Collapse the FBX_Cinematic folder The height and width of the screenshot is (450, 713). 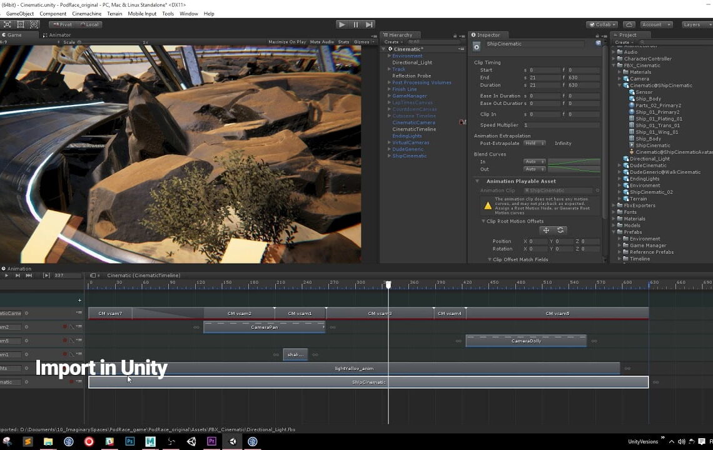(x=614, y=66)
